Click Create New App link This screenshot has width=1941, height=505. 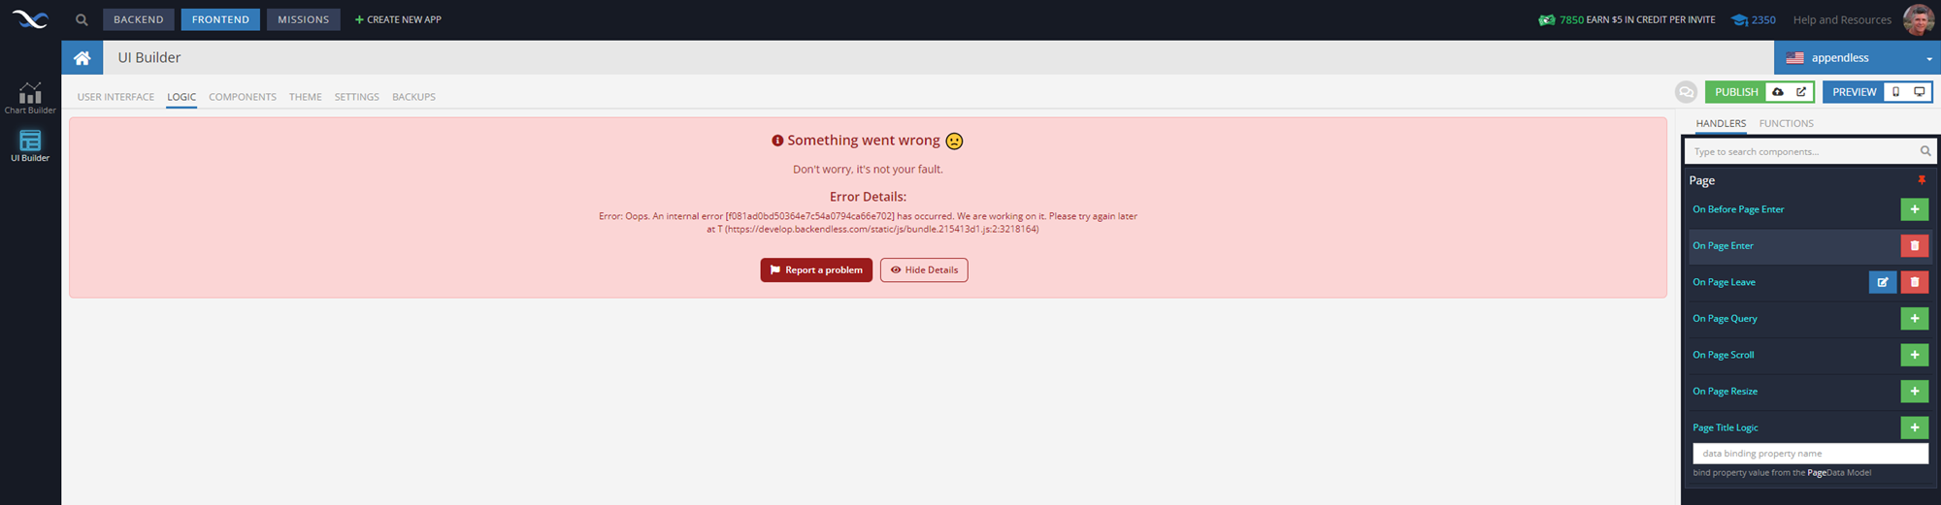[x=398, y=19]
